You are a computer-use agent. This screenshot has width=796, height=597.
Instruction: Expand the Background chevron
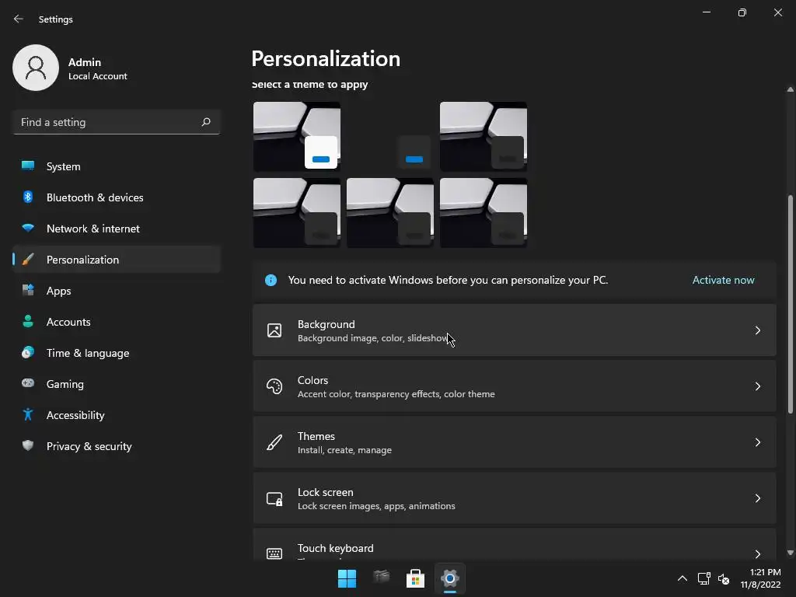757,330
